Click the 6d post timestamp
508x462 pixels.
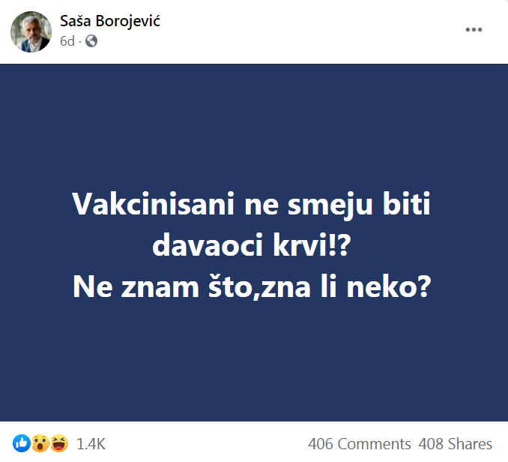67,42
